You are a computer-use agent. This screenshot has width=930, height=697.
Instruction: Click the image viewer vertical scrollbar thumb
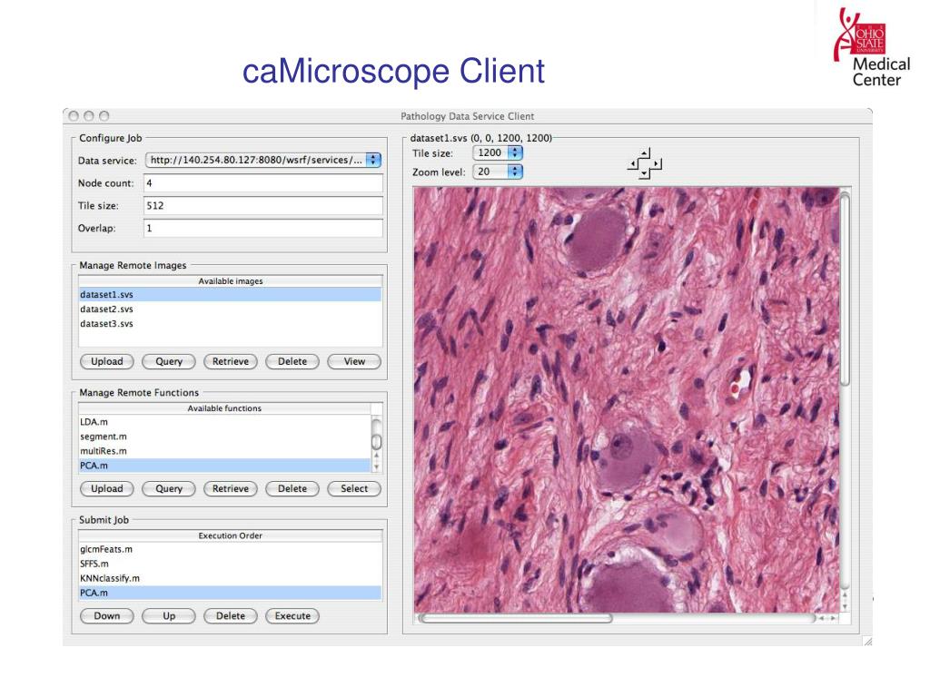pos(846,290)
